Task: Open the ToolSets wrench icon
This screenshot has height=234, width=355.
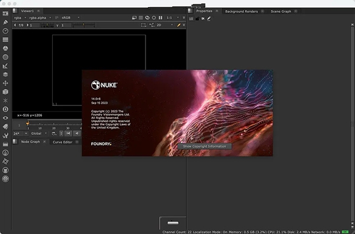Action: (x=5, y=136)
